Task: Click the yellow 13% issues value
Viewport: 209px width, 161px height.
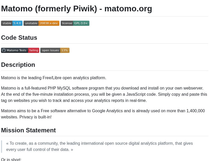Action: point(65,50)
